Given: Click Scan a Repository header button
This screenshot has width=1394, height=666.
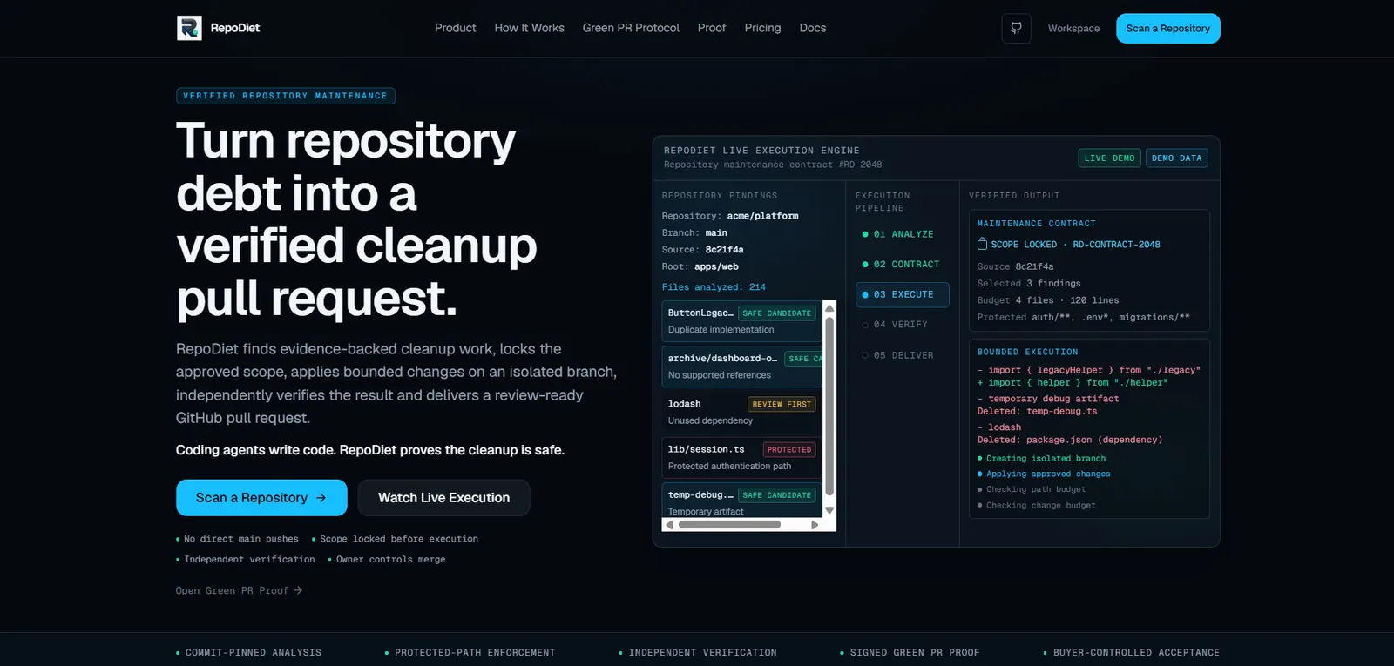Looking at the screenshot, I should tap(1167, 29).
